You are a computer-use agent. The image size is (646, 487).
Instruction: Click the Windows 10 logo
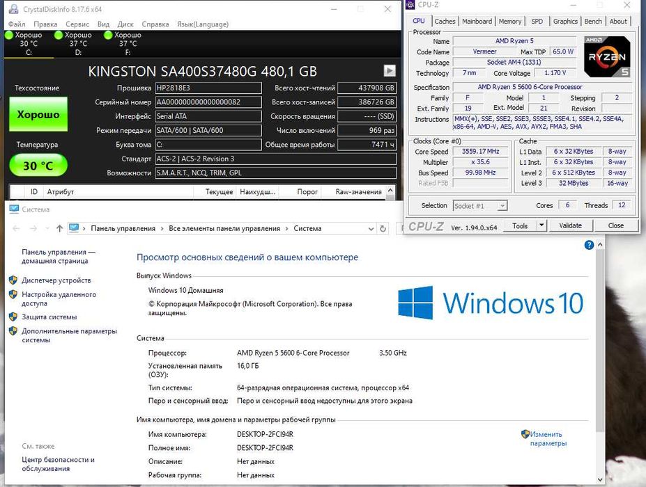point(491,303)
